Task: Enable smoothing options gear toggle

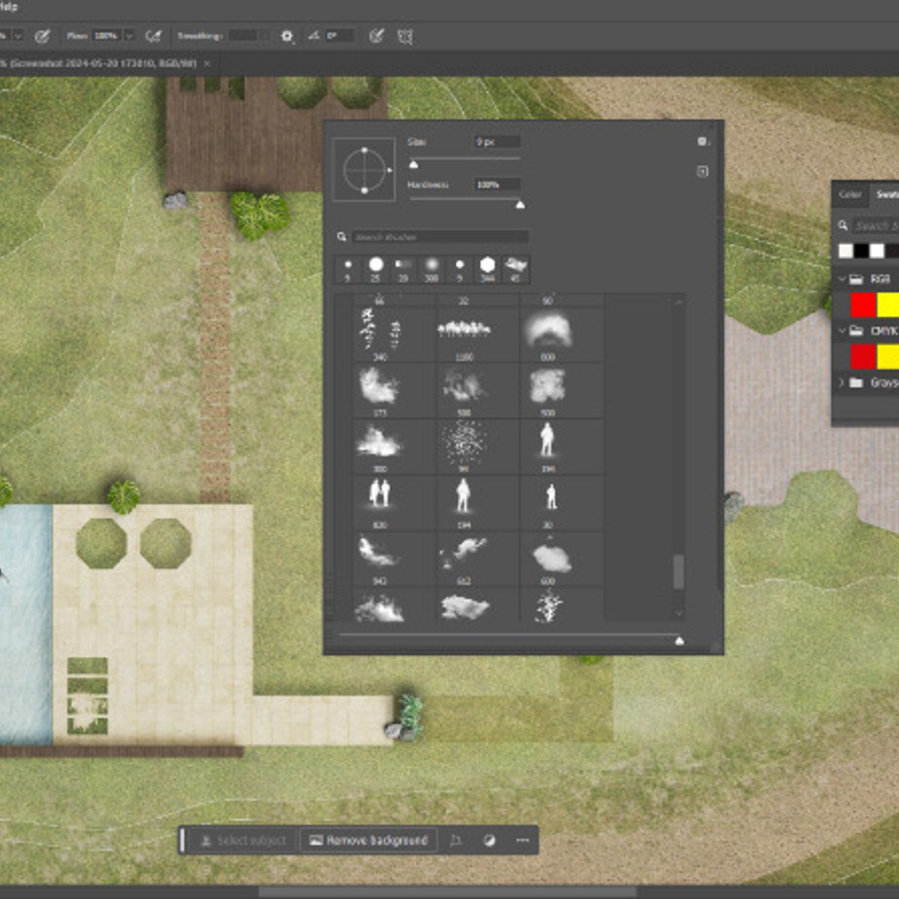Action: [x=285, y=34]
